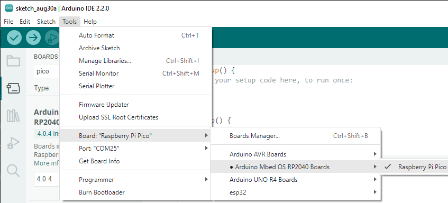Open the File menu
The image size is (448, 203).
[x=8, y=22]
